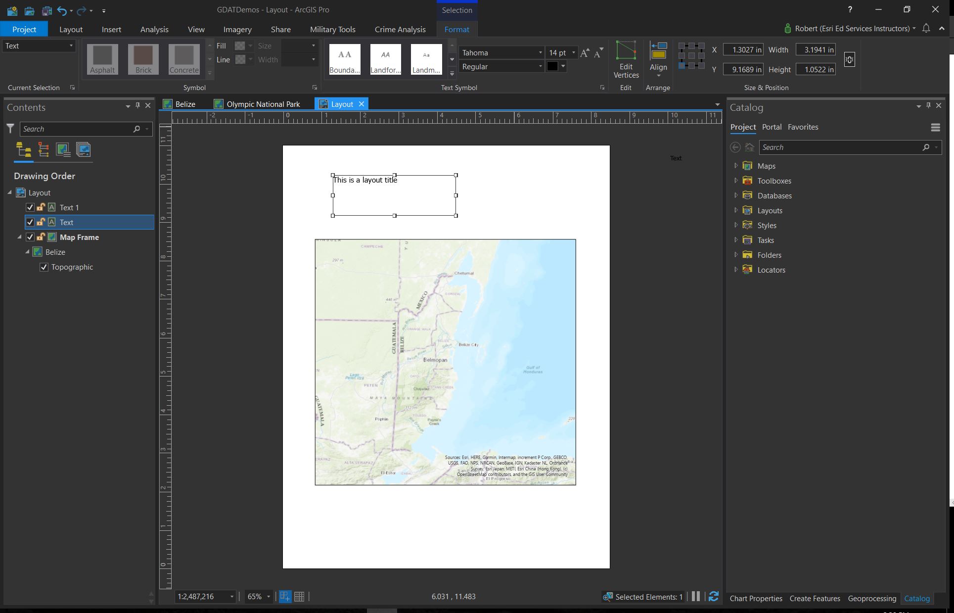Viewport: 954px width, 613px height.
Task: Uncheck Map Frame visibility checkbox
Action: [x=30, y=237]
